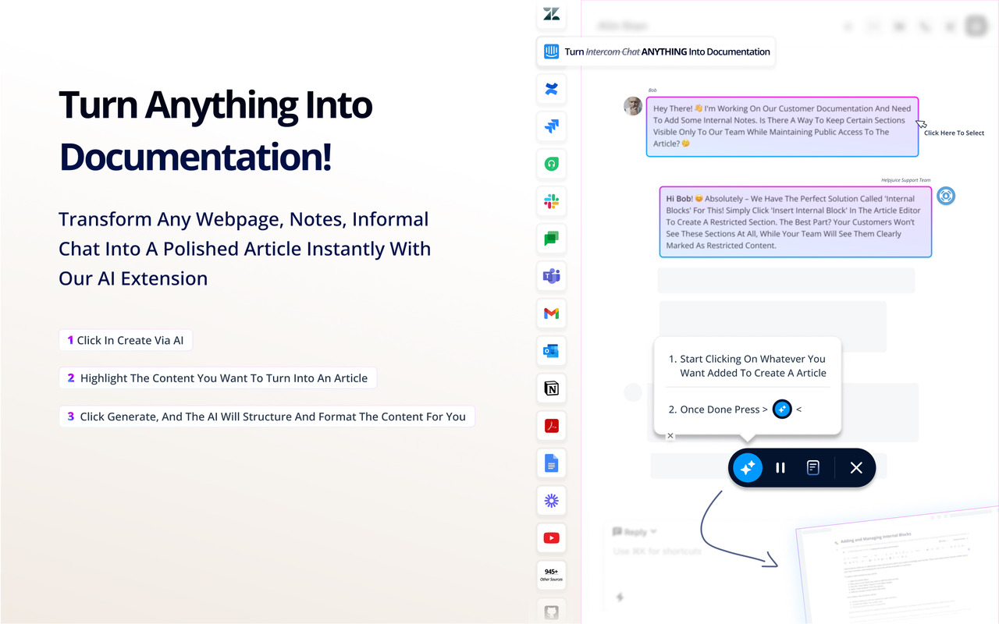The image size is (999, 624).
Task: Pause the AI content capture
Action: [780, 467]
